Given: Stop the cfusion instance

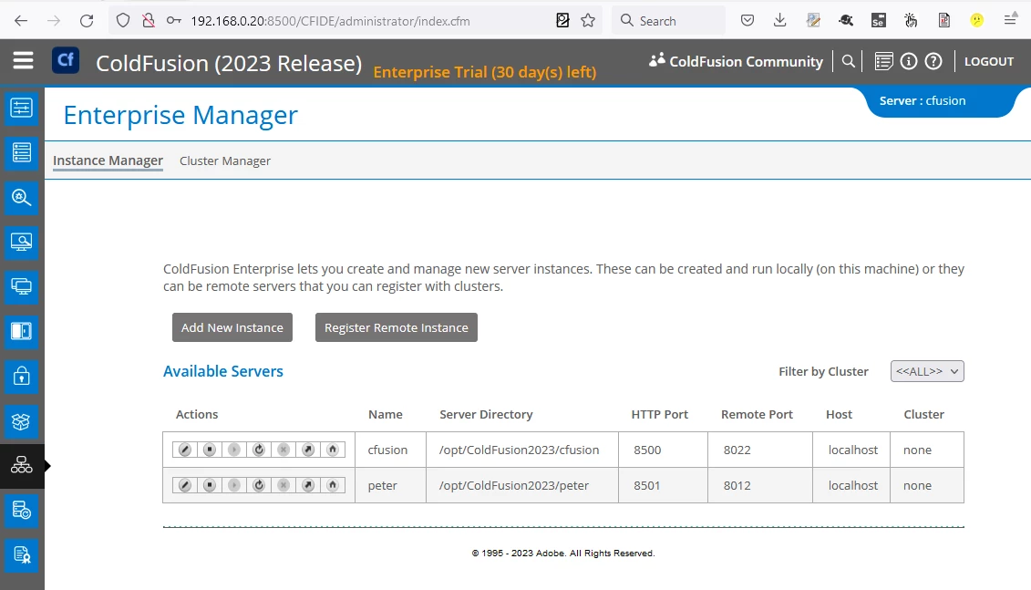Looking at the screenshot, I should click(210, 450).
